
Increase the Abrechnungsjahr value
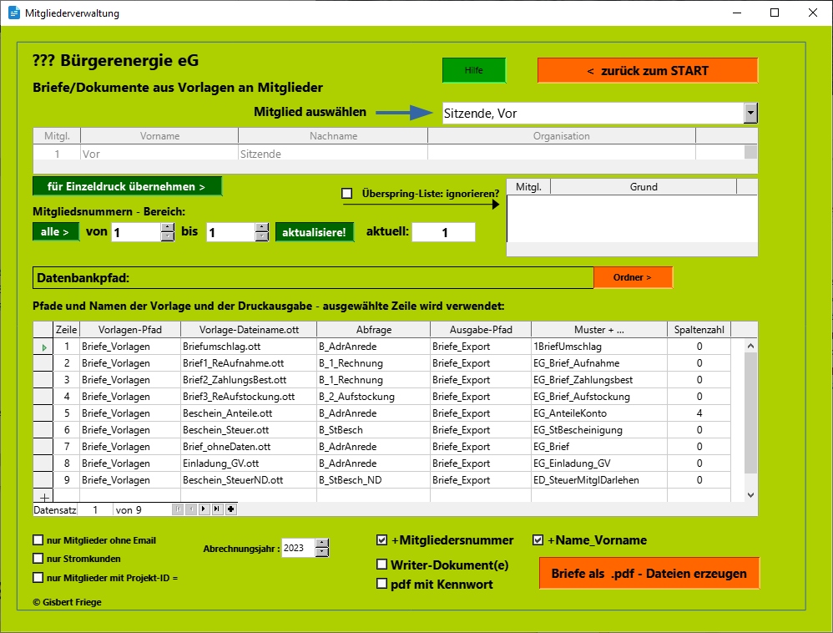322,543
